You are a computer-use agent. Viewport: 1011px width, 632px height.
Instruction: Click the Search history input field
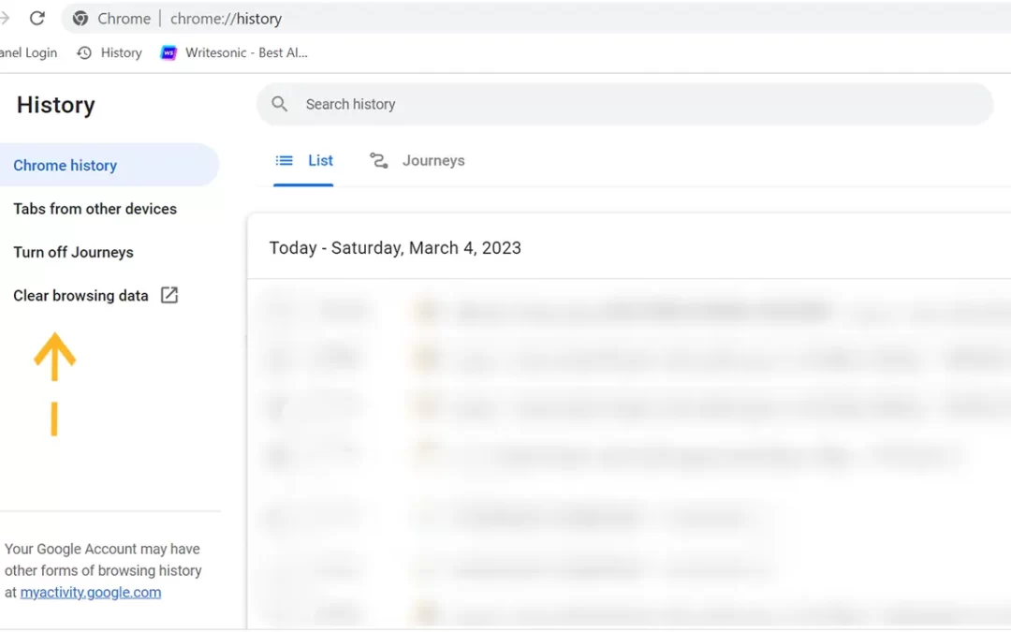coord(637,104)
